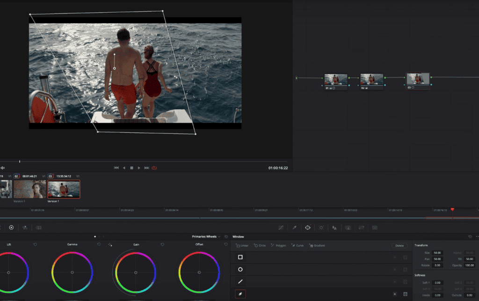The height and width of the screenshot is (301, 479).
Task: Open the Stereoscopic 3D palette
Action: [375, 228]
